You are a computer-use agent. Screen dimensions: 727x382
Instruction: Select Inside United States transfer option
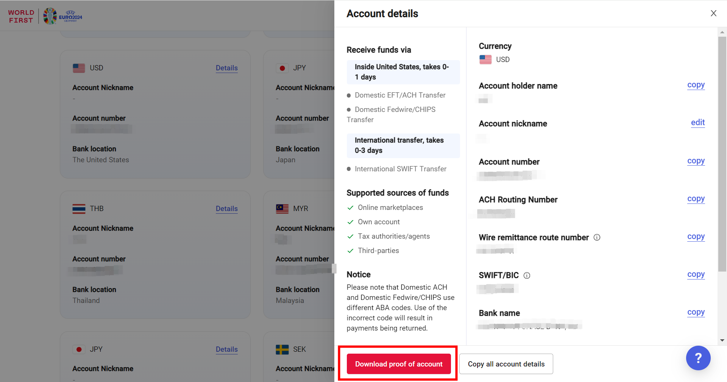click(x=403, y=72)
